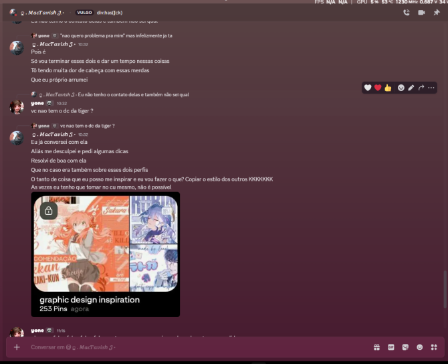The width and height of the screenshot is (448, 364).
Task: Click the message 'vc nao tem o dc da tiger ?'
Action: click(62, 111)
